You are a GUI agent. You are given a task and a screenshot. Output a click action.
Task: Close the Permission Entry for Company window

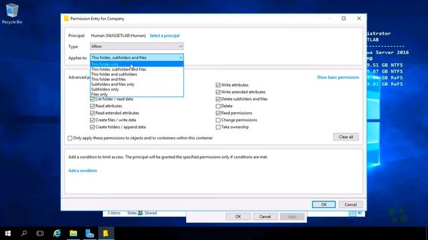click(359, 18)
